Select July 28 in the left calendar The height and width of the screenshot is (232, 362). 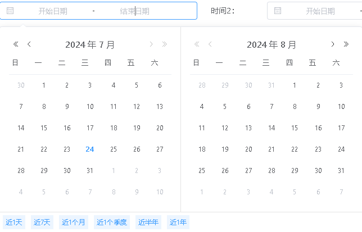(x=21, y=171)
